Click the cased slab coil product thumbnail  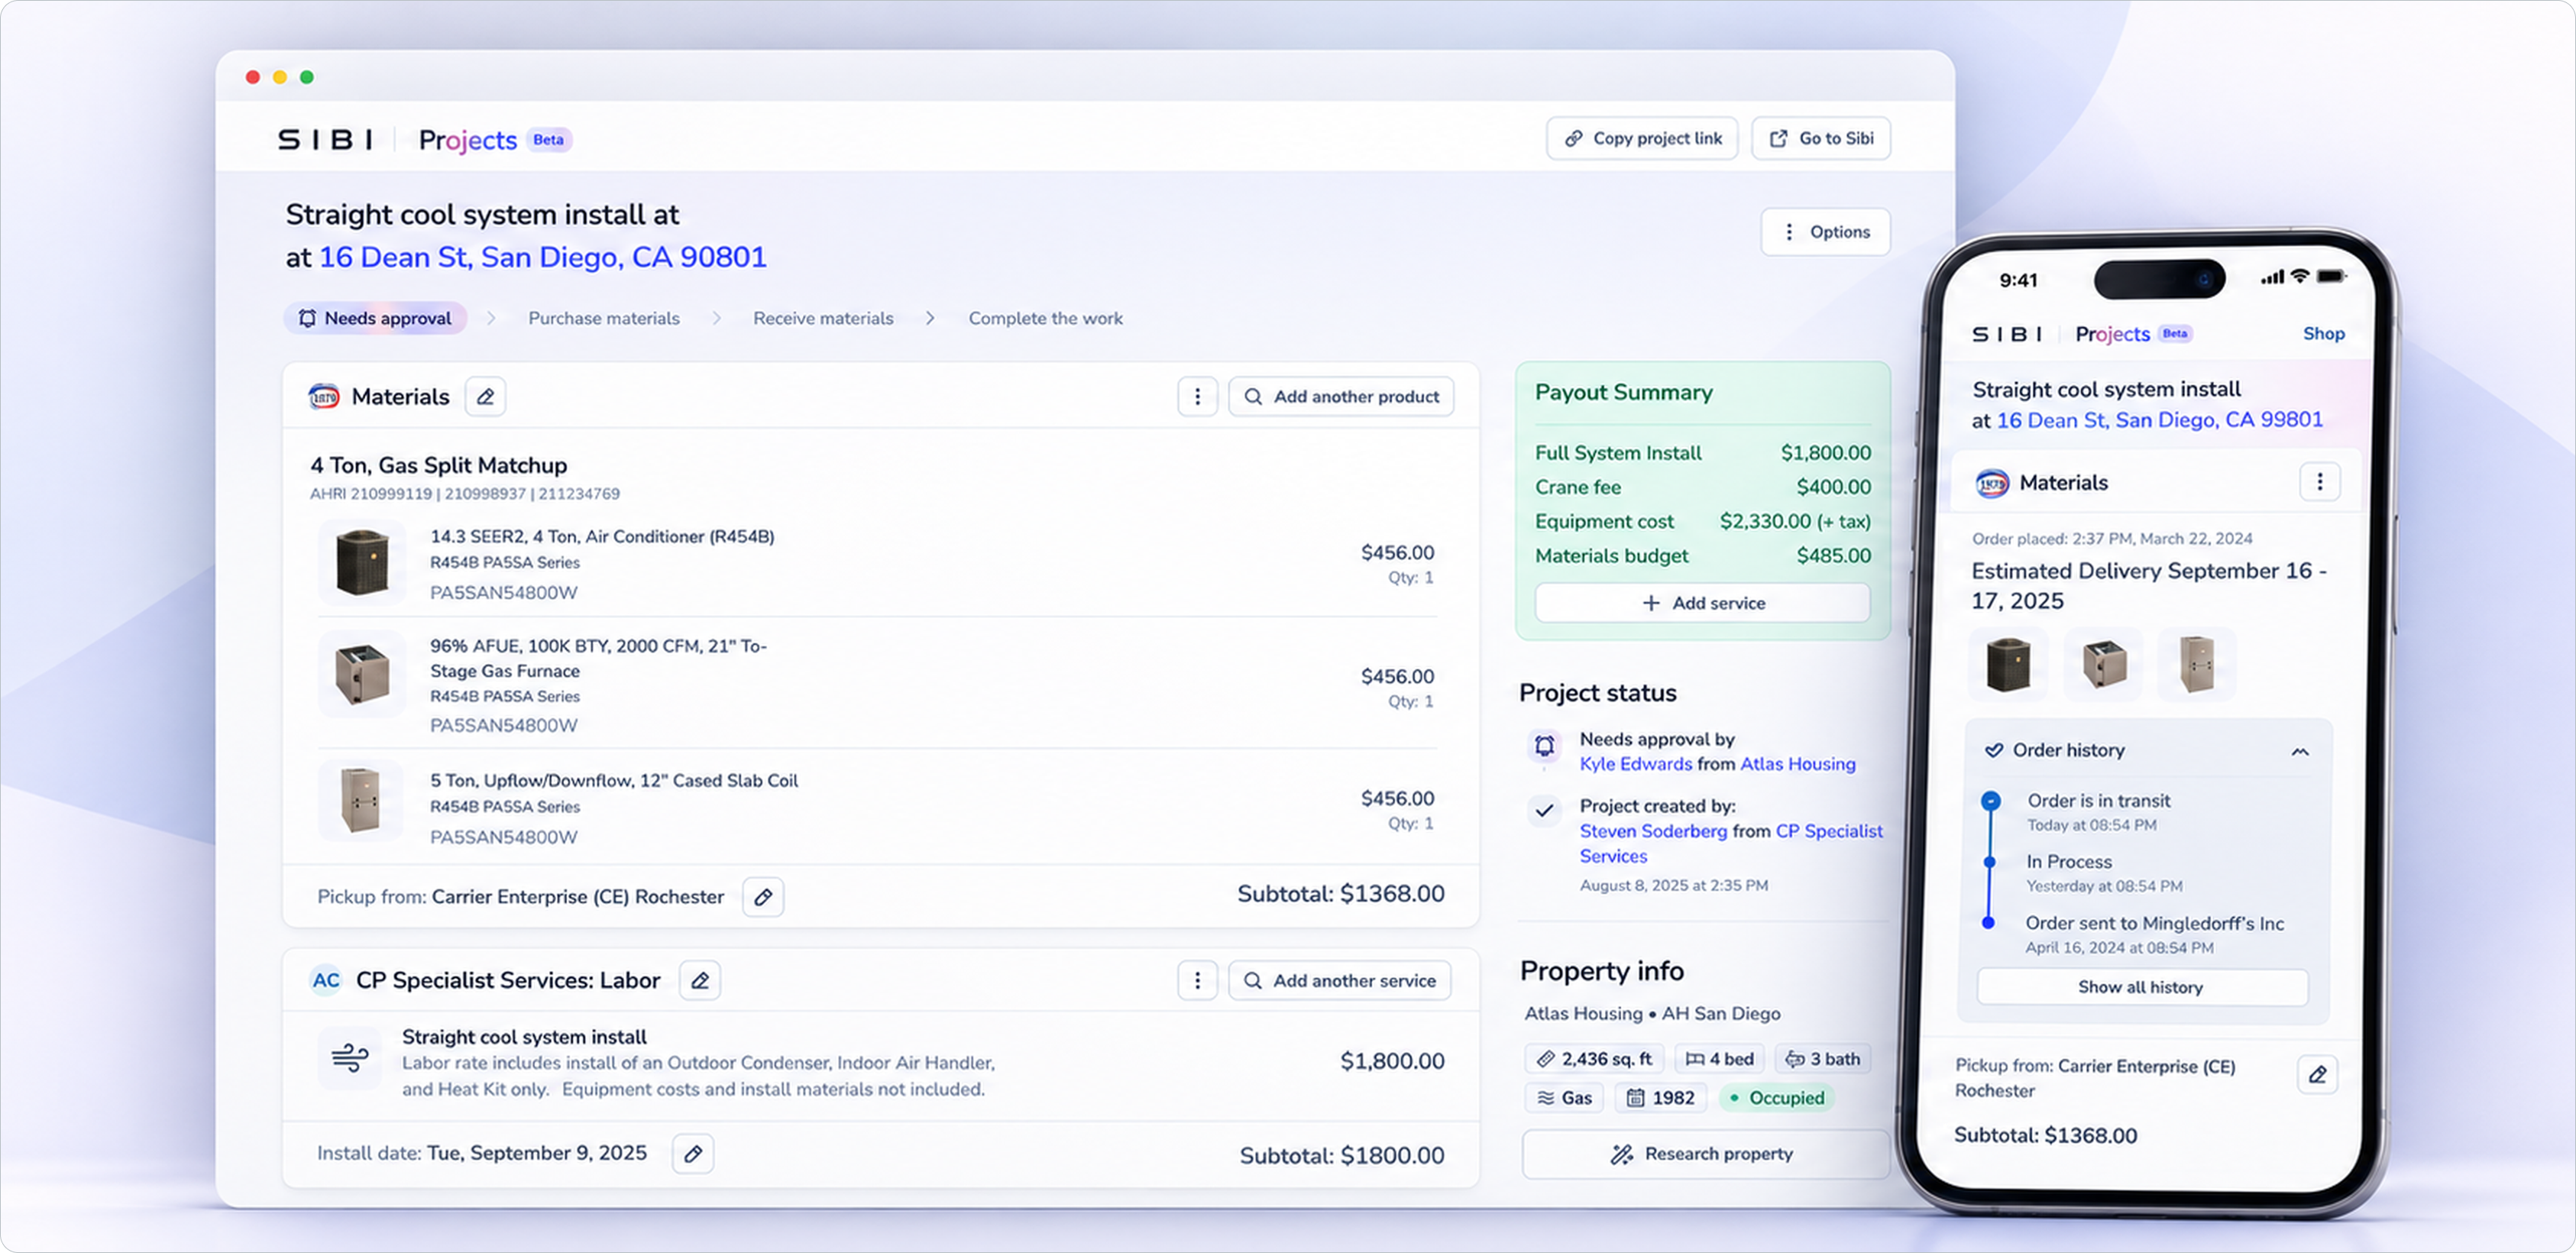(360, 800)
